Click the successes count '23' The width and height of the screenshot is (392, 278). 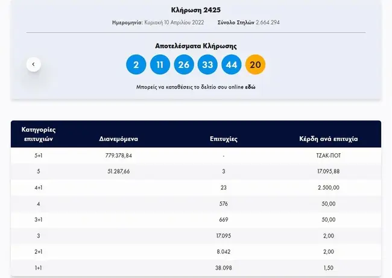click(x=224, y=188)
